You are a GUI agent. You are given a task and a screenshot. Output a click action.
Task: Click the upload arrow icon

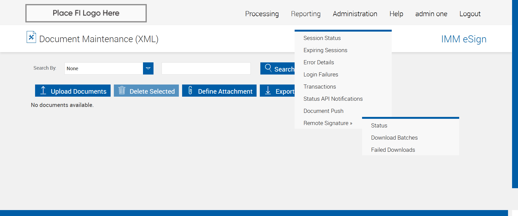(x=43, y=90)
